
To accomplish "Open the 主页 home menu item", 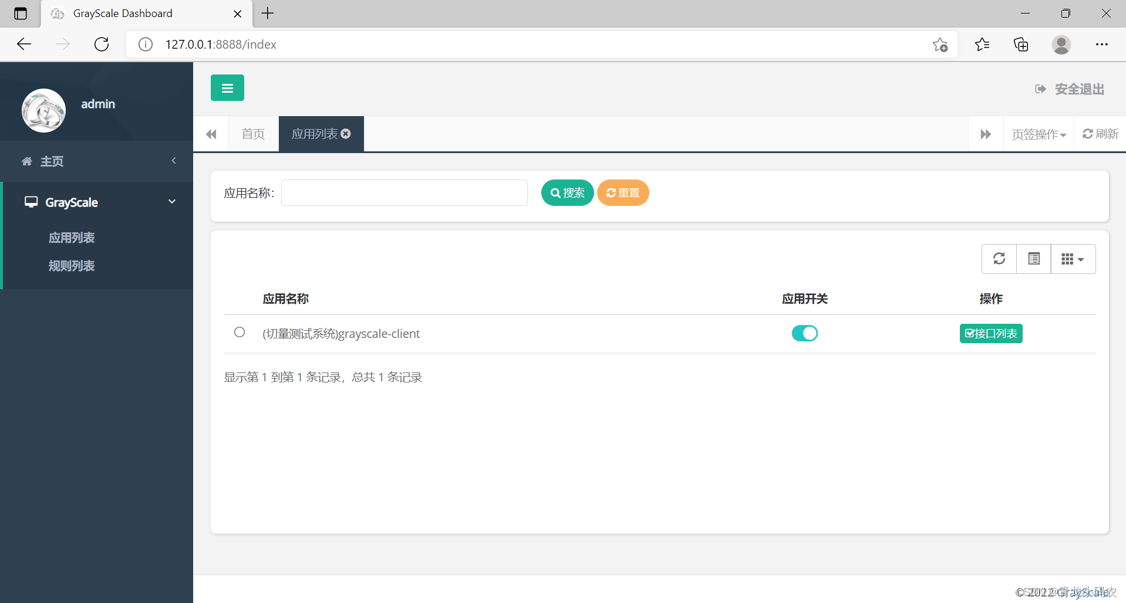I will click(96, 161).
